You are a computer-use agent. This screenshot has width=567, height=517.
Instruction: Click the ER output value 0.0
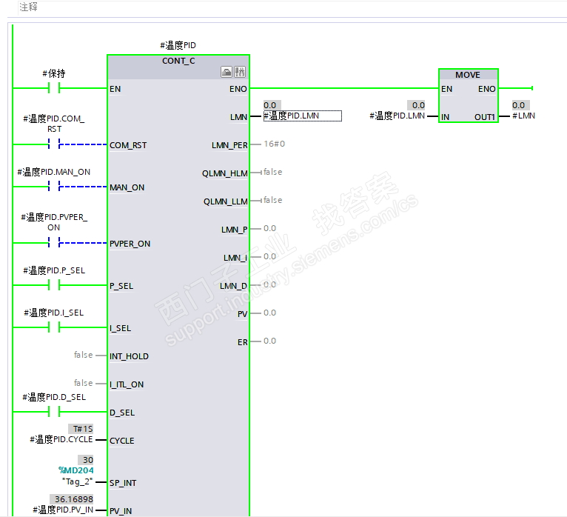269,341
